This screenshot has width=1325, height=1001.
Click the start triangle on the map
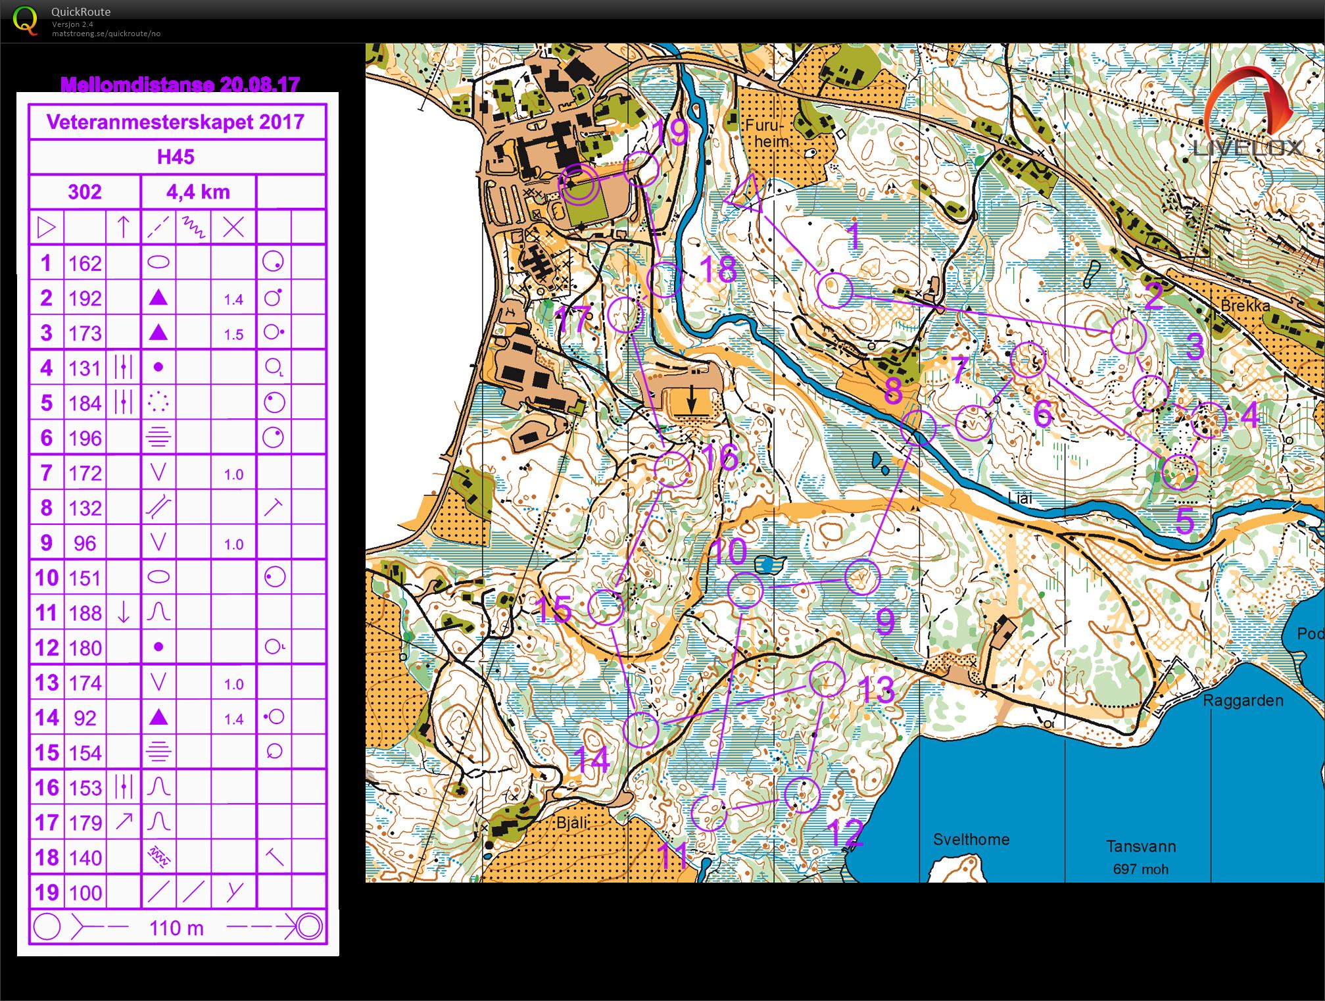(746, 195)
